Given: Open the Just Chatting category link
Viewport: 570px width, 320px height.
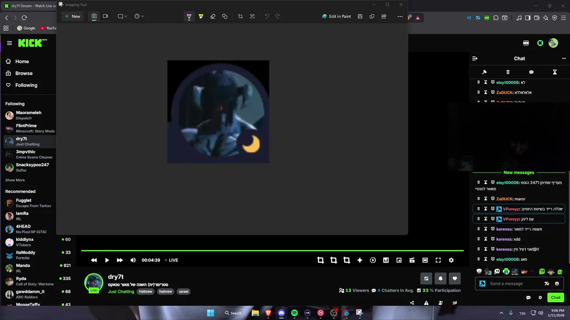Looking at the screenshot, I should tap(121, 292).
